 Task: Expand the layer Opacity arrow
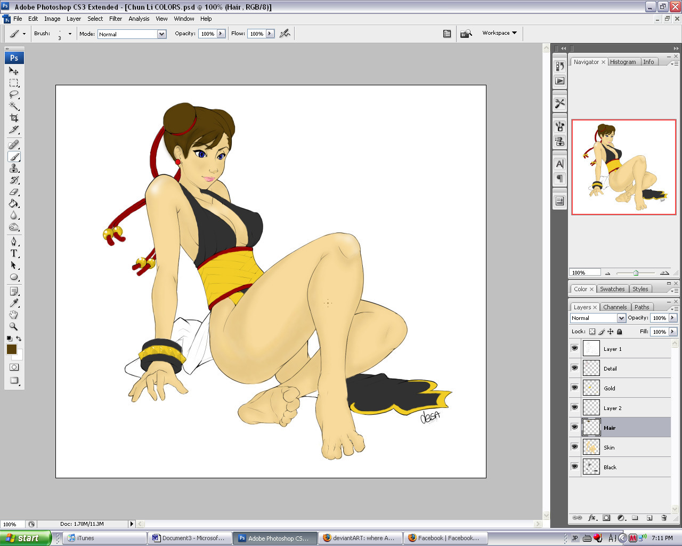pyautogui.click(x=672, y=318)
